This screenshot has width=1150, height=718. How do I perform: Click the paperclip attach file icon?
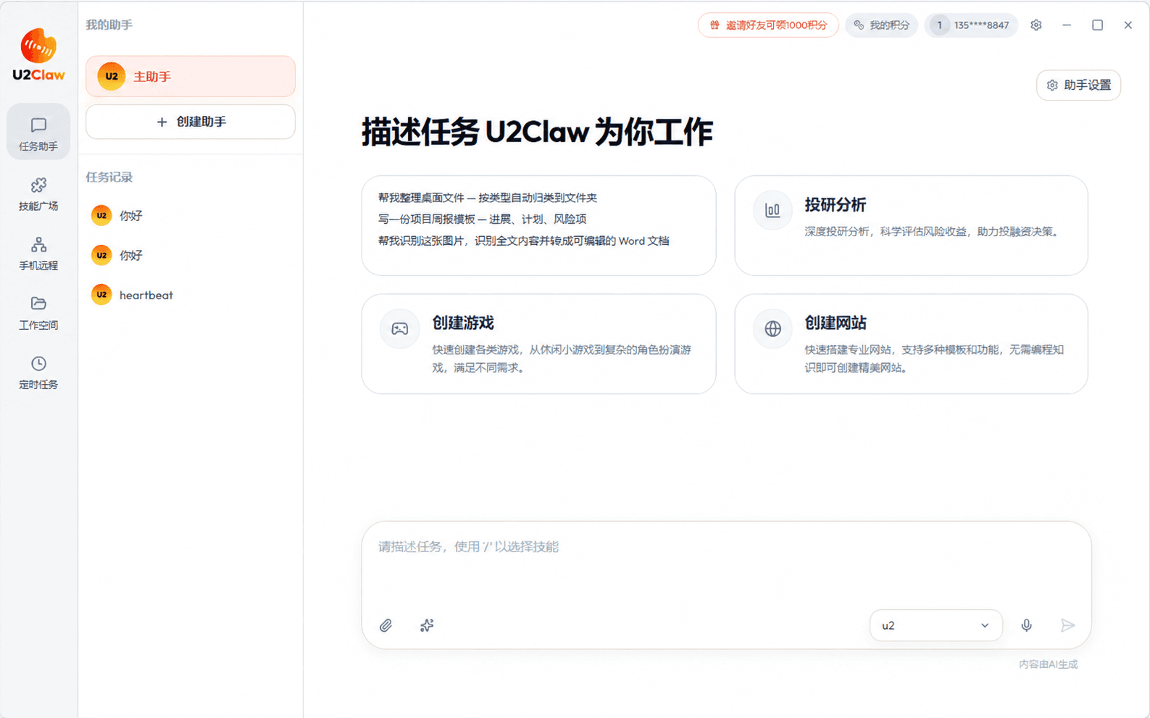click(386, 625)
